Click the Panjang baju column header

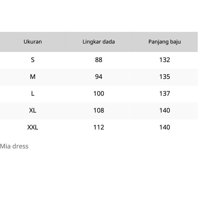(164, 42)
